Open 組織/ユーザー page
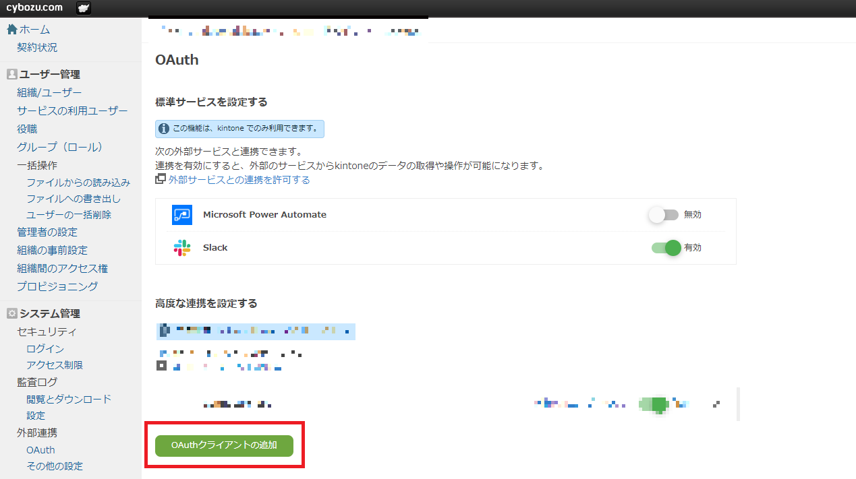Viewport: 856px width, 479px height. pyautogui.click(x=49, y=92)
